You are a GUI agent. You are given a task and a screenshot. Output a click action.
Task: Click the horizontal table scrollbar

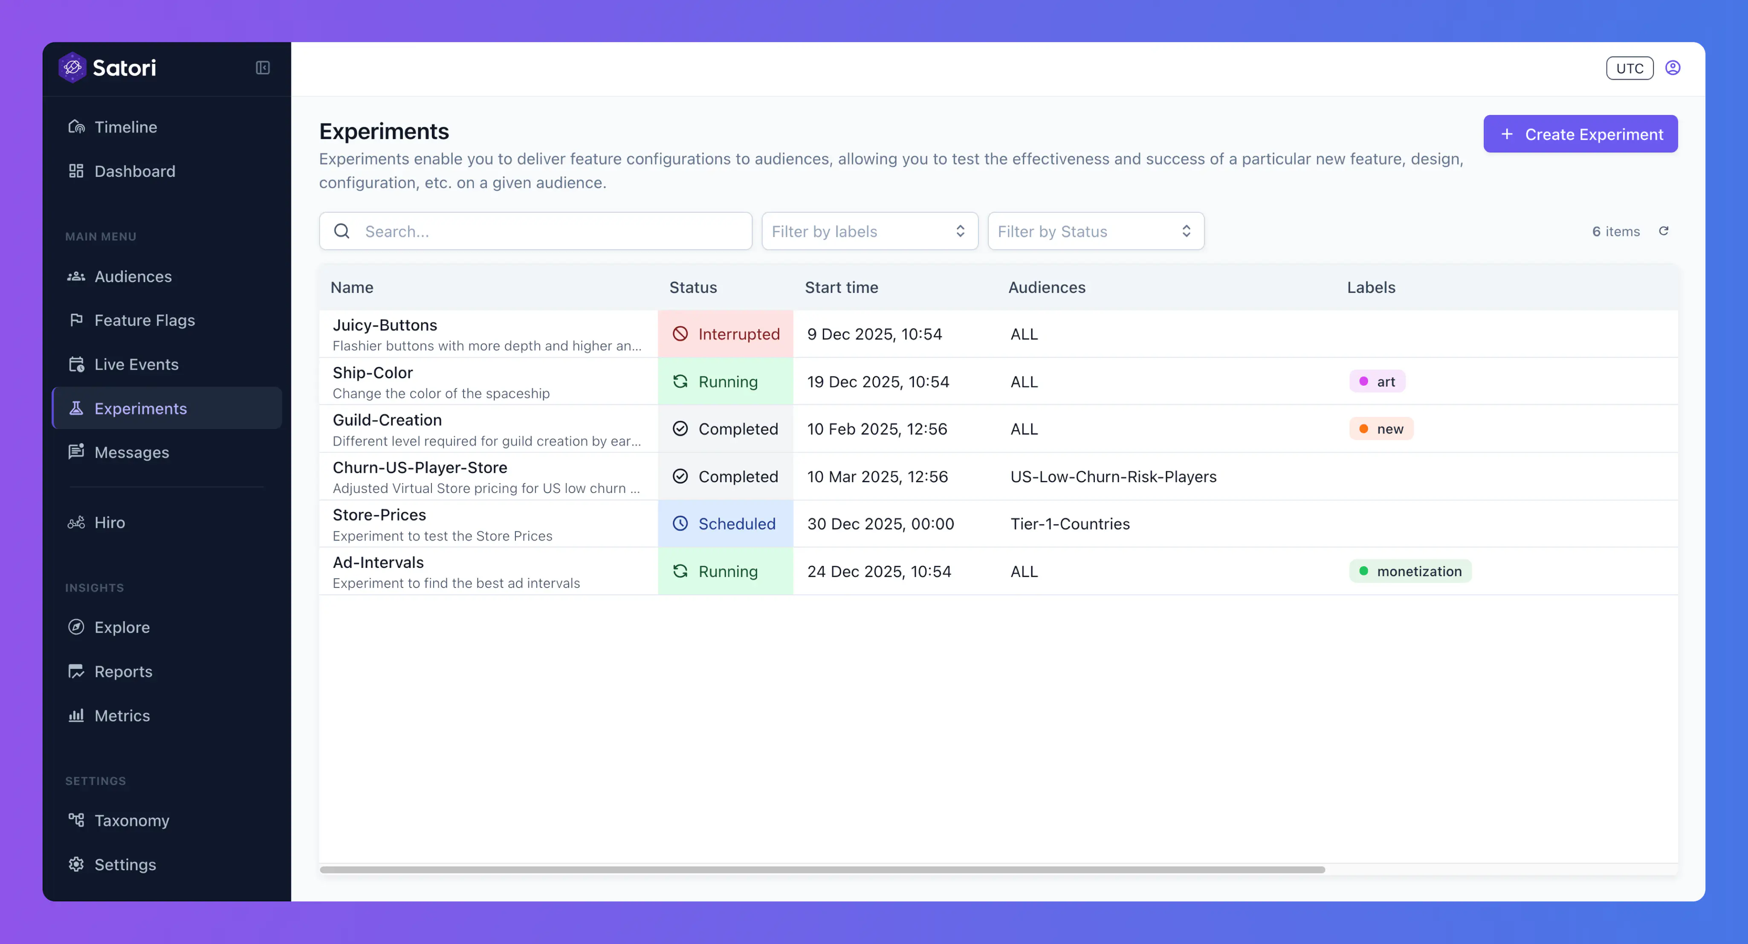822,869
